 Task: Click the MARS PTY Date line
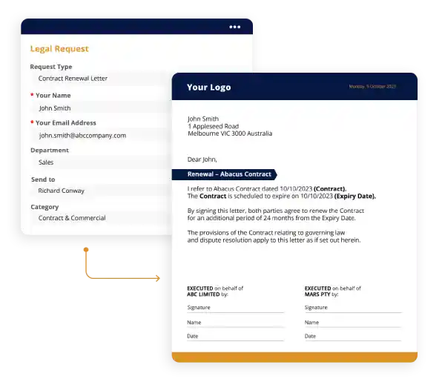point(353,337)
